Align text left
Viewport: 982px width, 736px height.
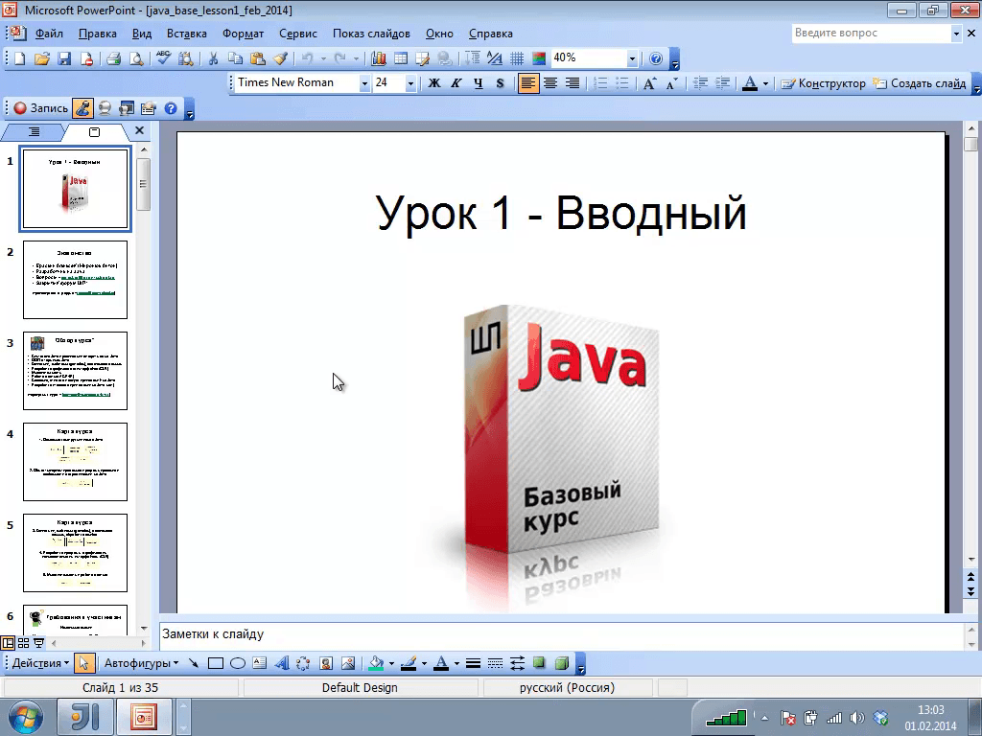[528, 83]
